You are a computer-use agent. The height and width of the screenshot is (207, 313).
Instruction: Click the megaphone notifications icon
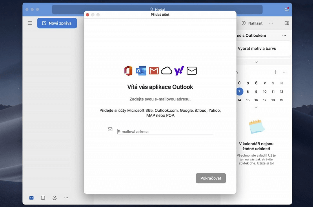coord(287,10)
